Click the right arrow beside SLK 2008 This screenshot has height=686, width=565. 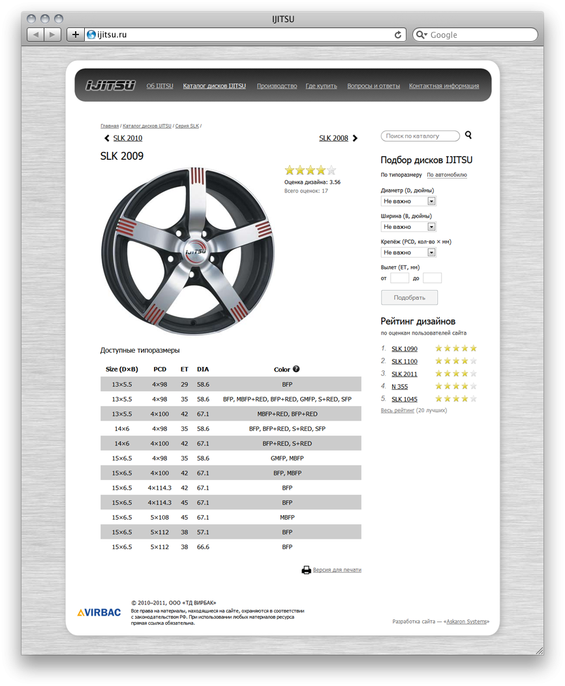[x=355, y=138]
